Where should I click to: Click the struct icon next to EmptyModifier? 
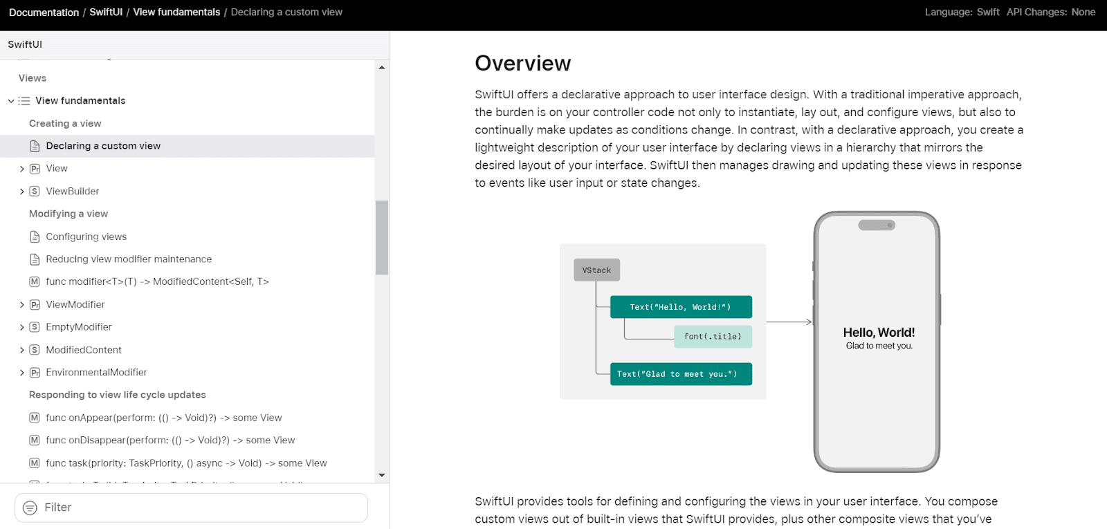pyautogui.click(x=35, y=327)
